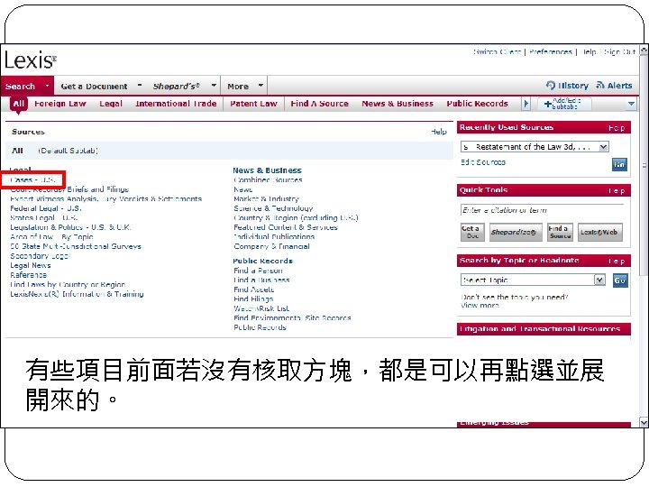649x487 pixels.
Task: Expand the More dropdown arrow
Action: coord(261,86)
